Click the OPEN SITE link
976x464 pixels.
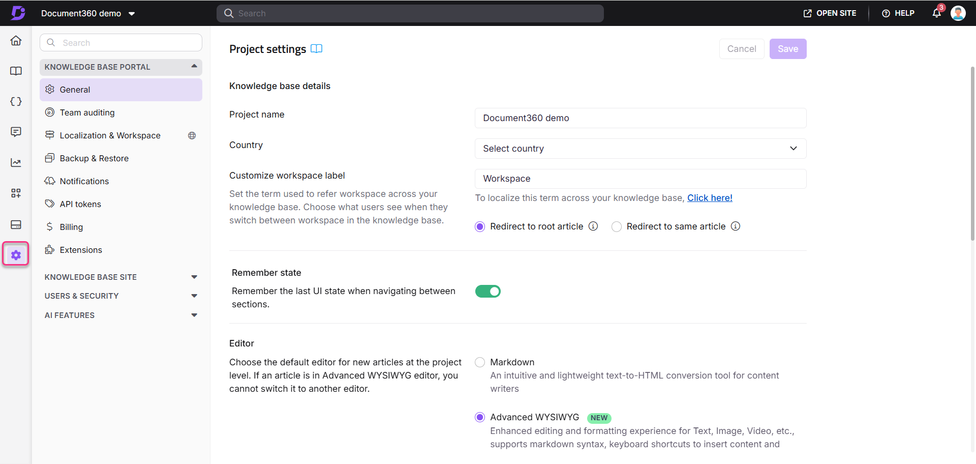pyautogui.click(x=830, y=13)
